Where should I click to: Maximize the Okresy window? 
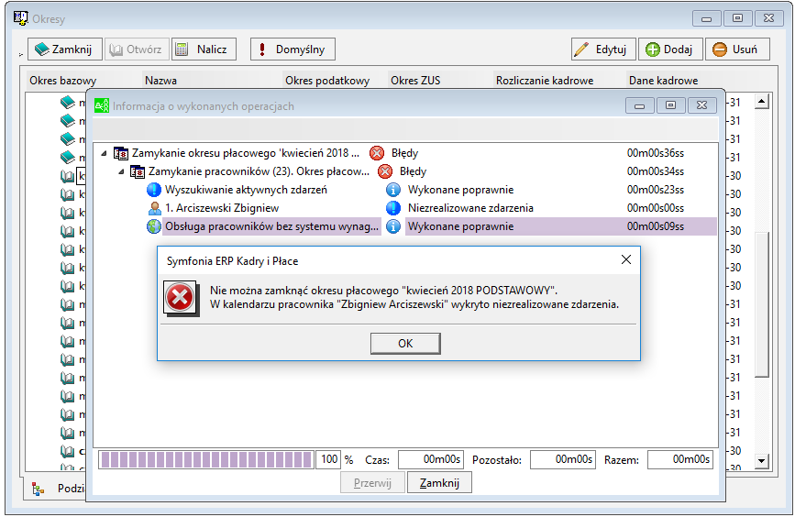click(738, 18)
